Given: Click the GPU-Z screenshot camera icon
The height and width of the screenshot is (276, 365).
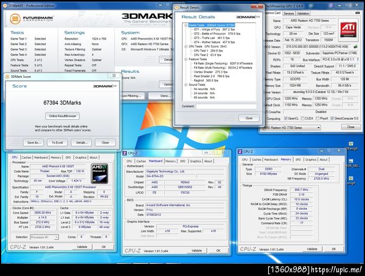Looking at the screenshot, I should (x=358, y=13).
